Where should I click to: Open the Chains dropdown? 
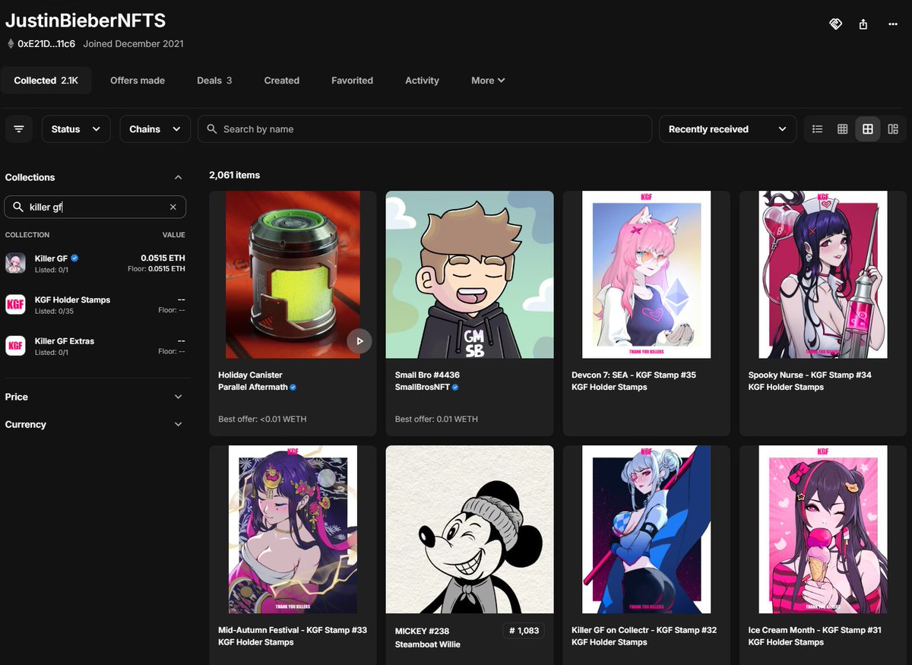coord(155,129)
